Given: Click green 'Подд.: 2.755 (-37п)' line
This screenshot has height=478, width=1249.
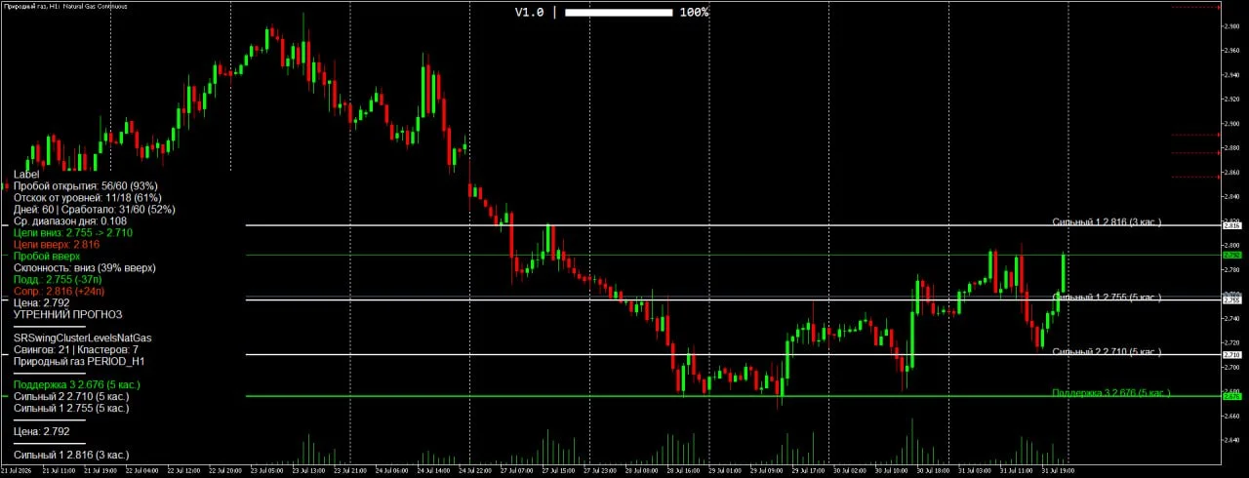Looking at the screenshot, I should click(x=58, y=279).
